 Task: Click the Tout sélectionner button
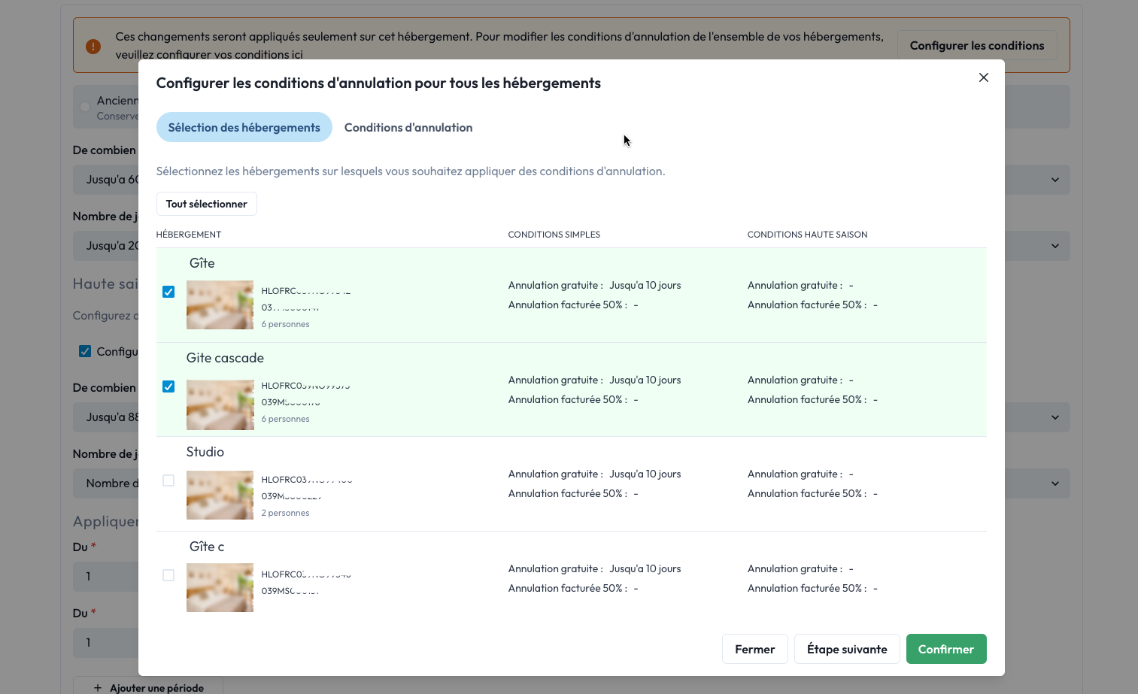pyautogui.click(x=206, y=204)
